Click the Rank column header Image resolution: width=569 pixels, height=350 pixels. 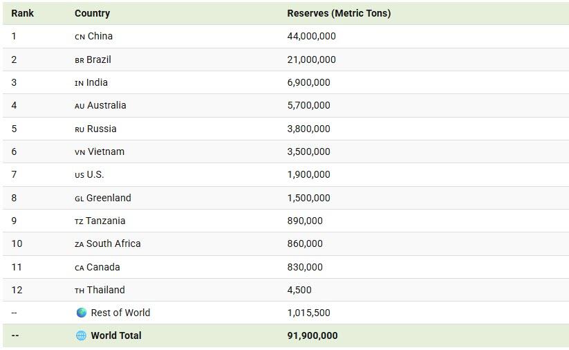tap(22, 13)
